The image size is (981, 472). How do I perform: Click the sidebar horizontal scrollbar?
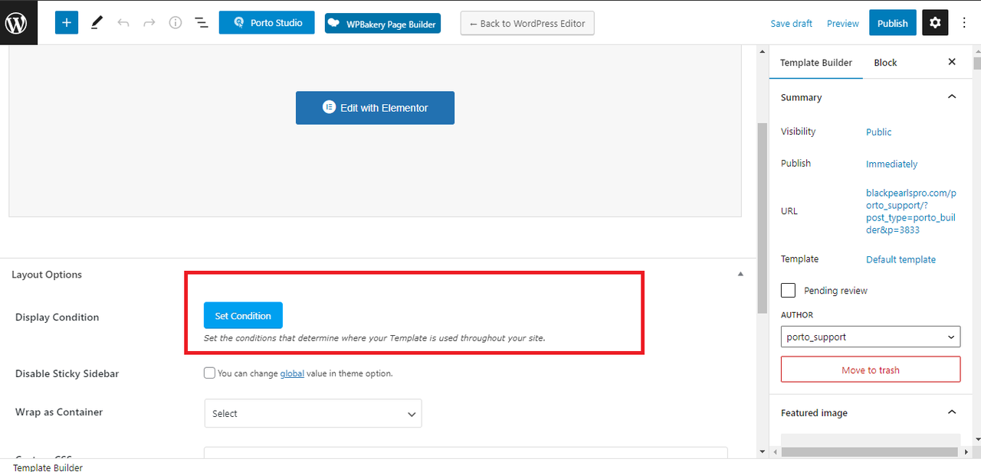pos(869,452)
